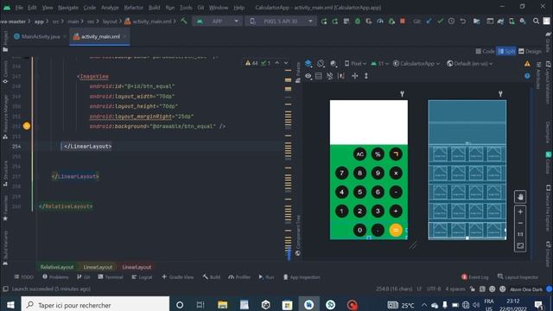Click the orange warning icon in design toolbar
553x311 pixels.
(527, 63)
